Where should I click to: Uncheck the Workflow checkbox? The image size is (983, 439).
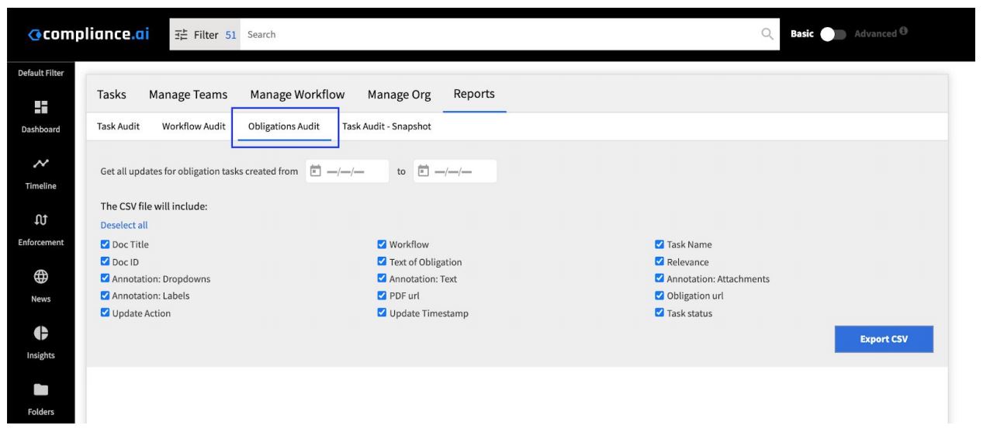tap(382, 244)
